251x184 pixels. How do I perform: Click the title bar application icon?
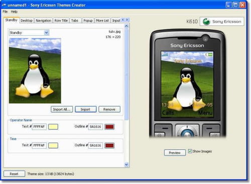(x=4, y=5)
